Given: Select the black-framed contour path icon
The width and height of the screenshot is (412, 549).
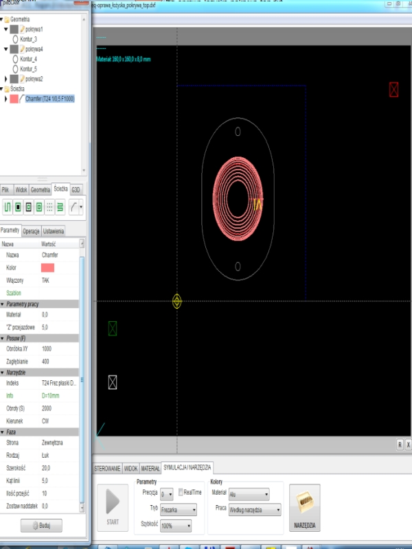Looking at the screenshot, I should [28, 207].
